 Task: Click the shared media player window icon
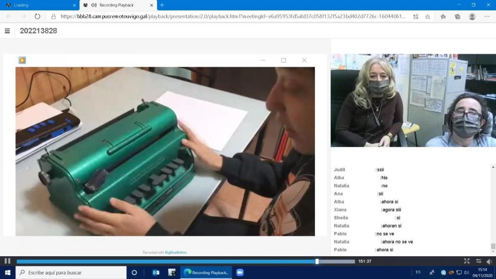point(22,60)
